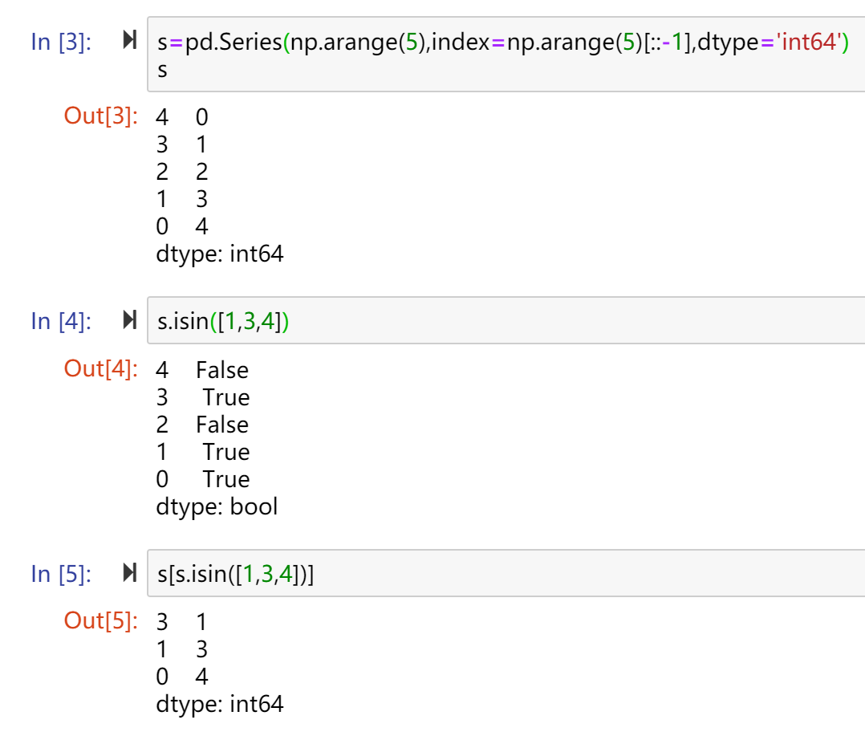865x736 pixels.
Task: Click the last 'True' row in Out[4]
Action: pos(202,479)
